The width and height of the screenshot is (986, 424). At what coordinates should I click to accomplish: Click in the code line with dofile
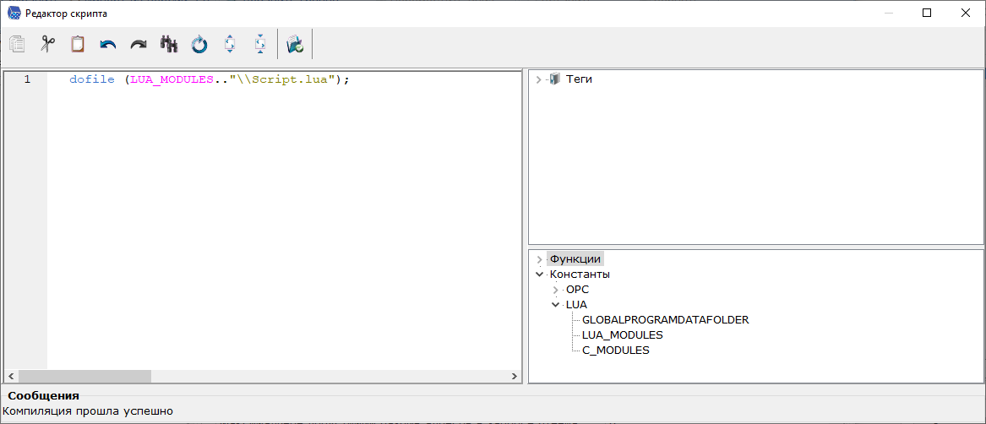coord(210,79)
